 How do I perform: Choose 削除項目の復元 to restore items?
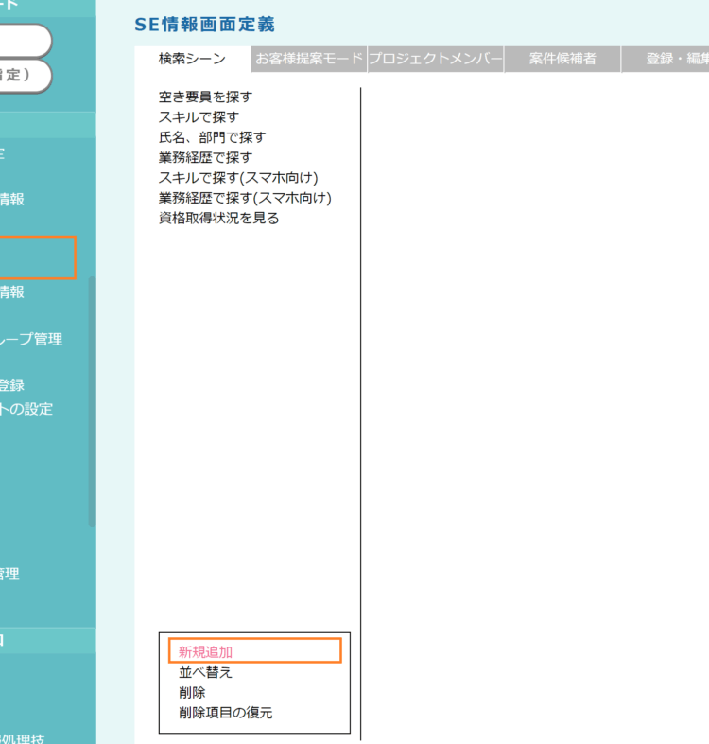click(225, 713)
